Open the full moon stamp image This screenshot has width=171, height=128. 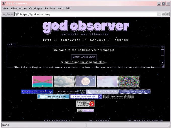(x=86, y=82)
